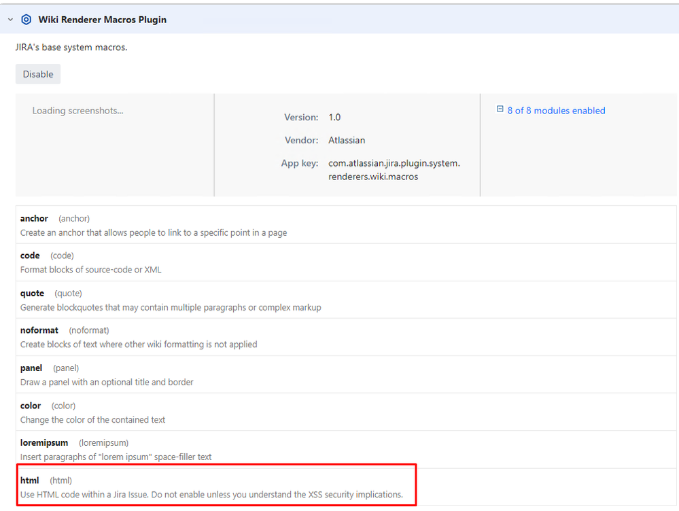Select the anchor module row

click(346, 225)
